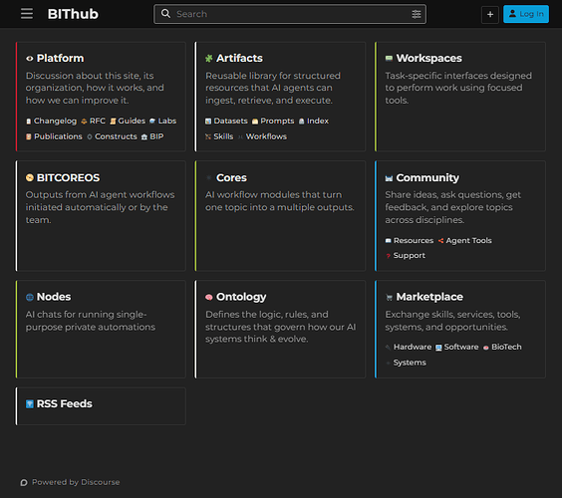The width and height of the screenshot is (562, 498).
Task: Click the plus button in header
Action: [490, 14]
